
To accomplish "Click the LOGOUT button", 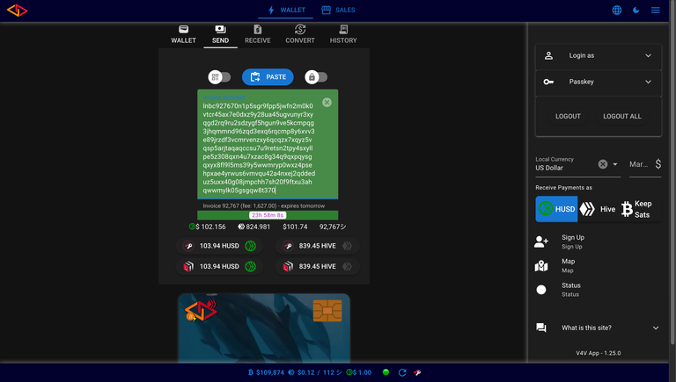I will (x=568, y=116).
